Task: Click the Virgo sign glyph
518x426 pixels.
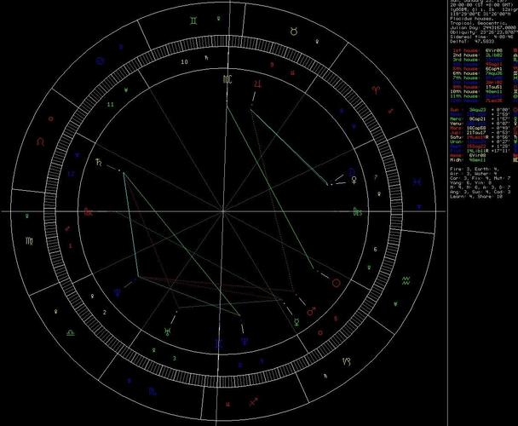Action: click(x=30, y=241)
